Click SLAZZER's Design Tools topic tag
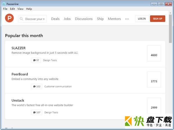The width and height of the screenshot is (174, 130). coord(50,60)
